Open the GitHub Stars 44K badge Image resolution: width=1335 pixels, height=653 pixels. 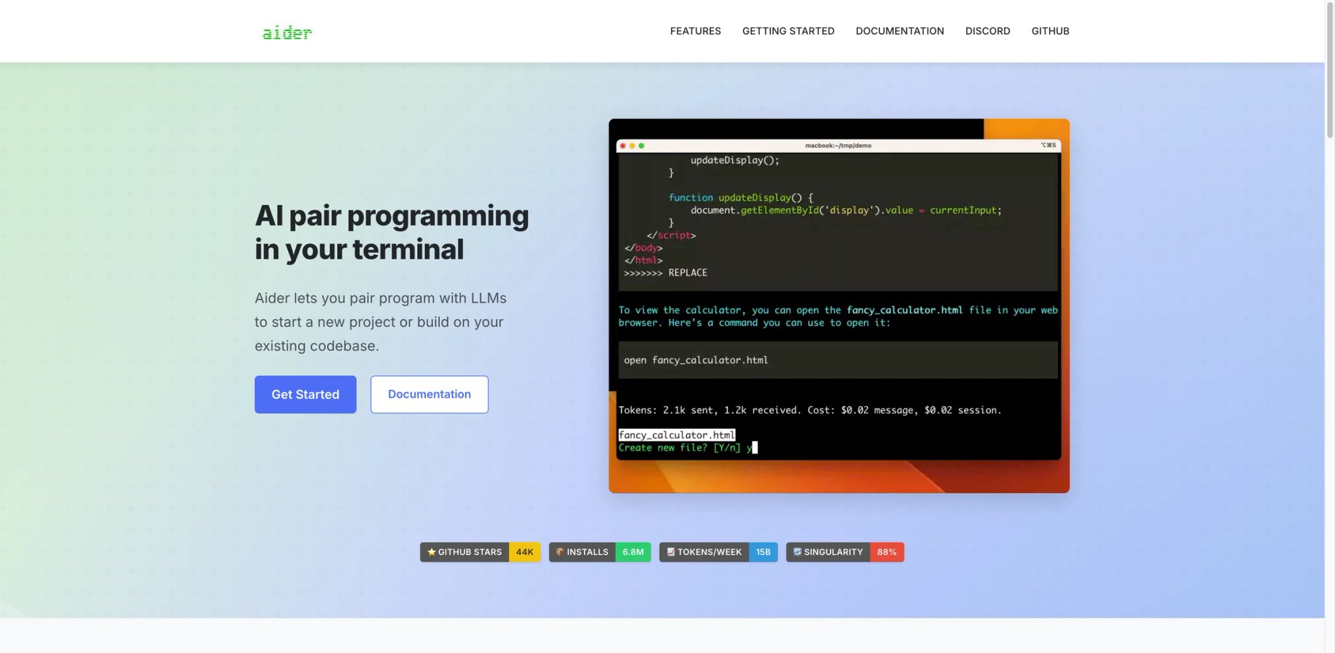(480, 552)
